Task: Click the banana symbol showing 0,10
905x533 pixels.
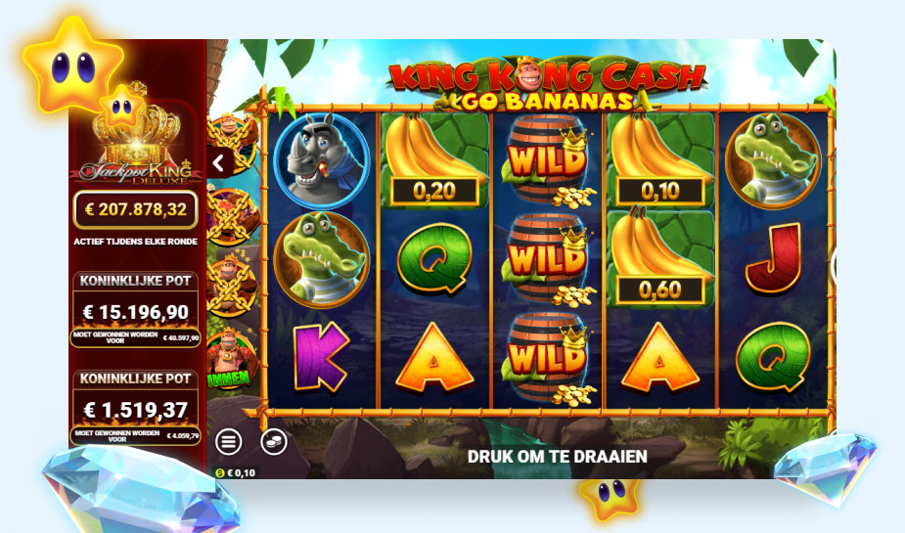Action: (x=660, y=160)
